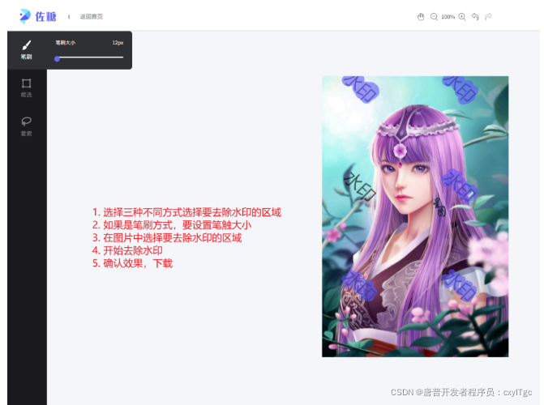Viewport: 544px width, 405px height.
Task: Click the zoom in magnifier icon
Action: tap(462, 17)
